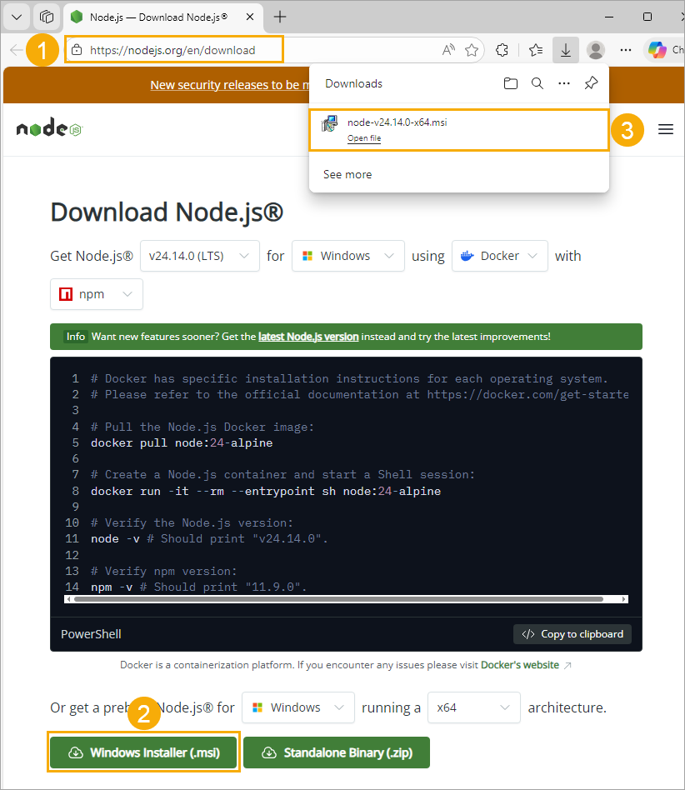The width and height of the screenshot is (685, 790).
Task: Toggle the Downloads toolbar button
Action: [x=566, y=50]
